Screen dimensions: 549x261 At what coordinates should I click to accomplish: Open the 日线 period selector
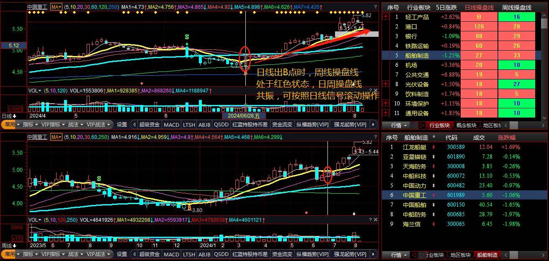coord(9,116)
